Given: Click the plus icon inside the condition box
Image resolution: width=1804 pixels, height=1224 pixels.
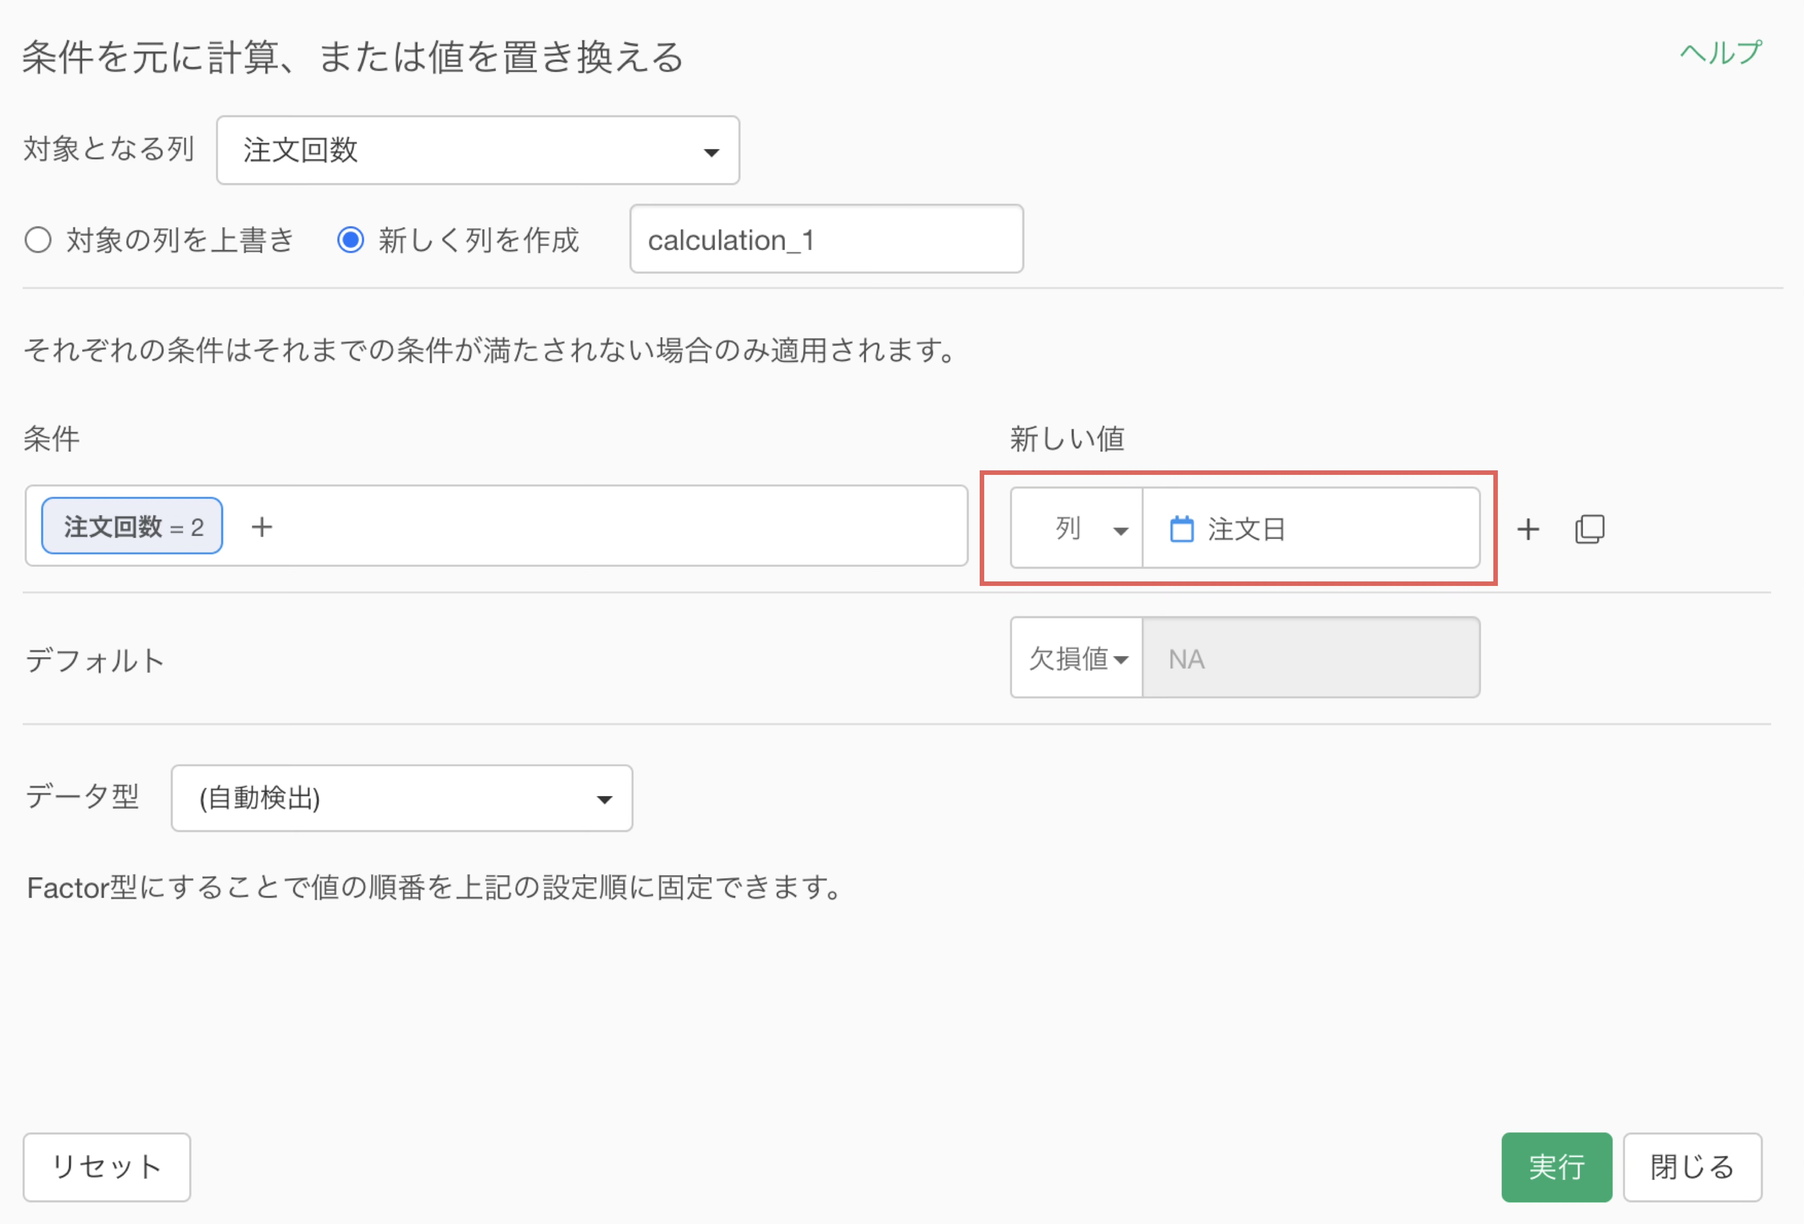Looking at the screenshot, I should (261, 528).
